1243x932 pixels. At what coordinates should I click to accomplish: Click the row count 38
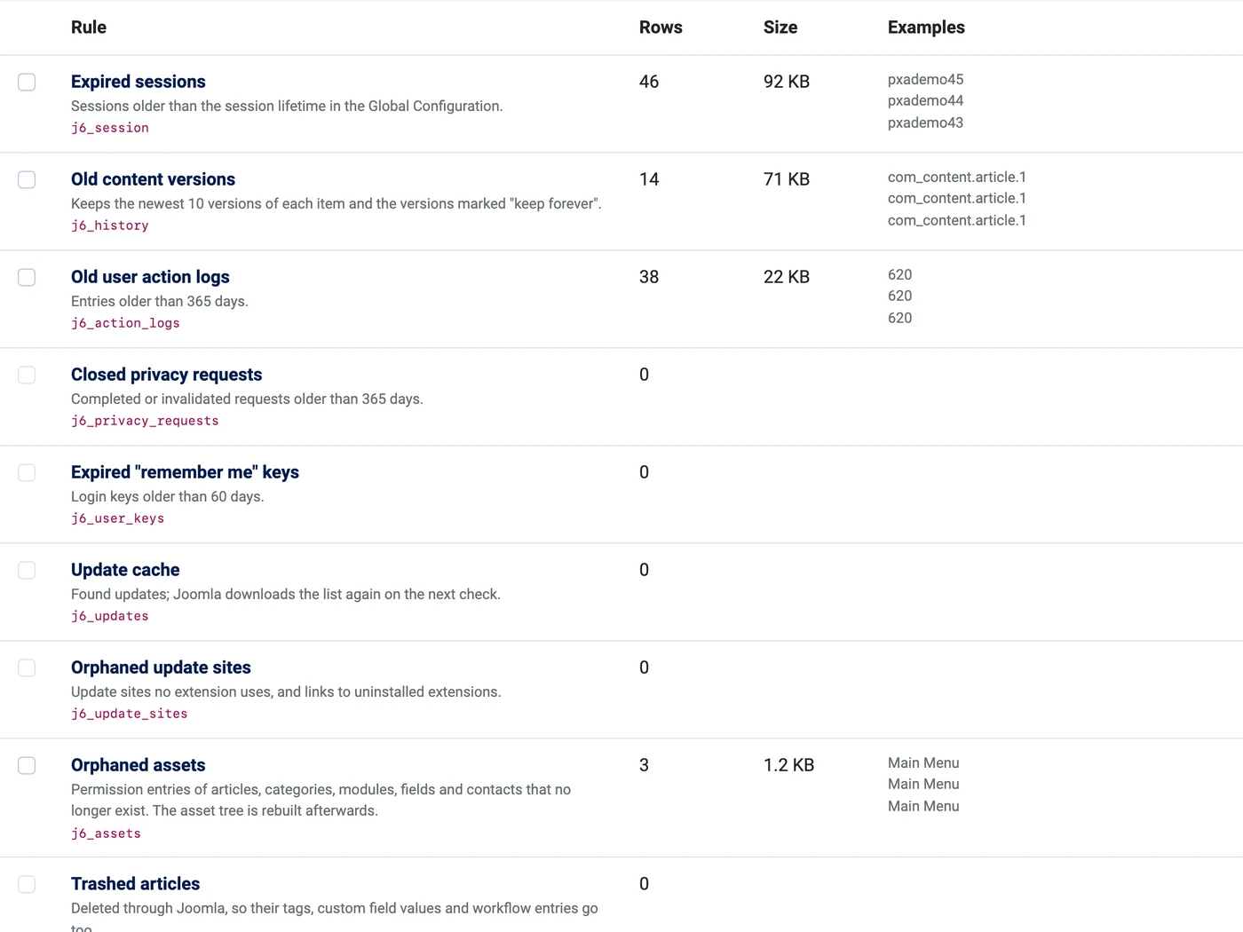(x=649, y=277)
